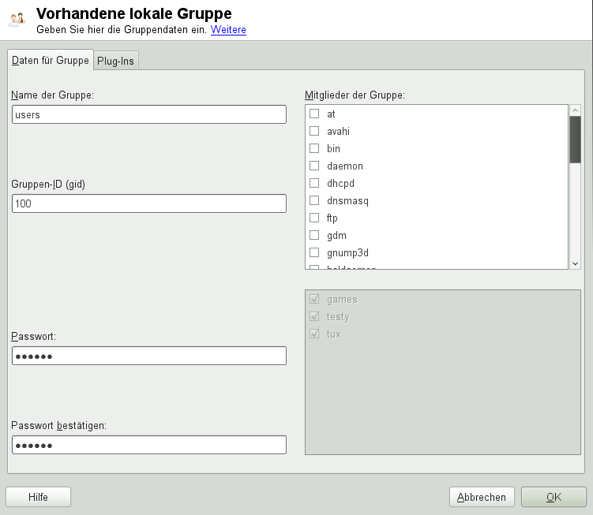Add ftp user to the group
Screen dimensions: 593x515
(314, 218)
